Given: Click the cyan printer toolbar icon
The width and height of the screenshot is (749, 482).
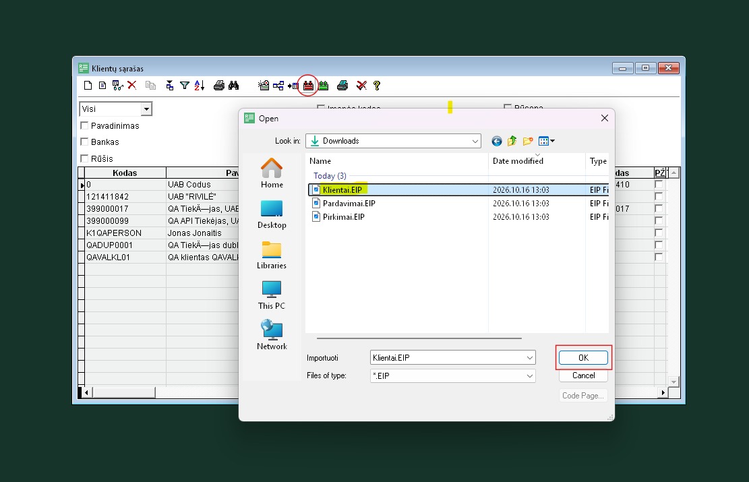Looking at the screenshot, I should click(x=342, y=86).
